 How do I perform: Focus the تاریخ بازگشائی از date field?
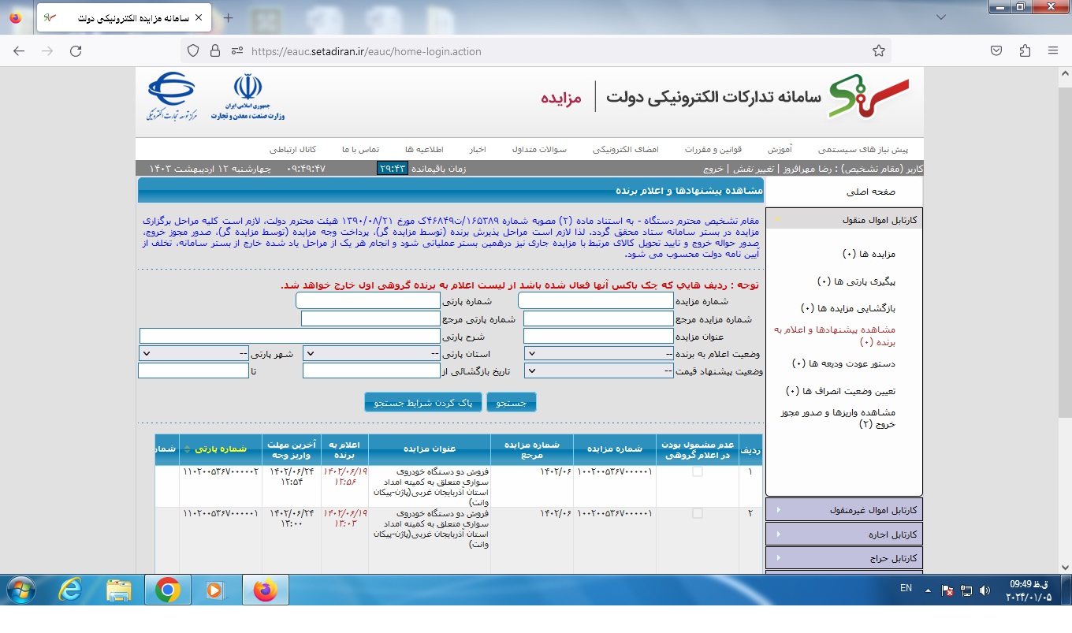(x=371, y=370)
